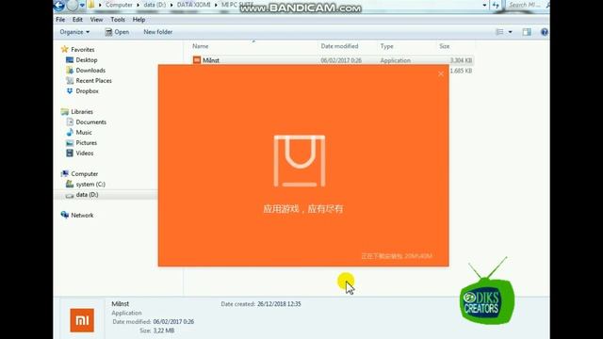Viewport: 603px width, 339px height.
Task: Click the Mi logo thumbnail in details pane
Action: [x=82, y=320]
